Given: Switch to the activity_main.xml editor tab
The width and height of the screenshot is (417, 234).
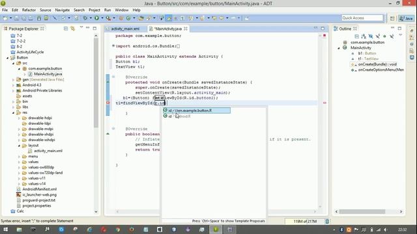Looking at the screenshot, I should tap(125, 29).
